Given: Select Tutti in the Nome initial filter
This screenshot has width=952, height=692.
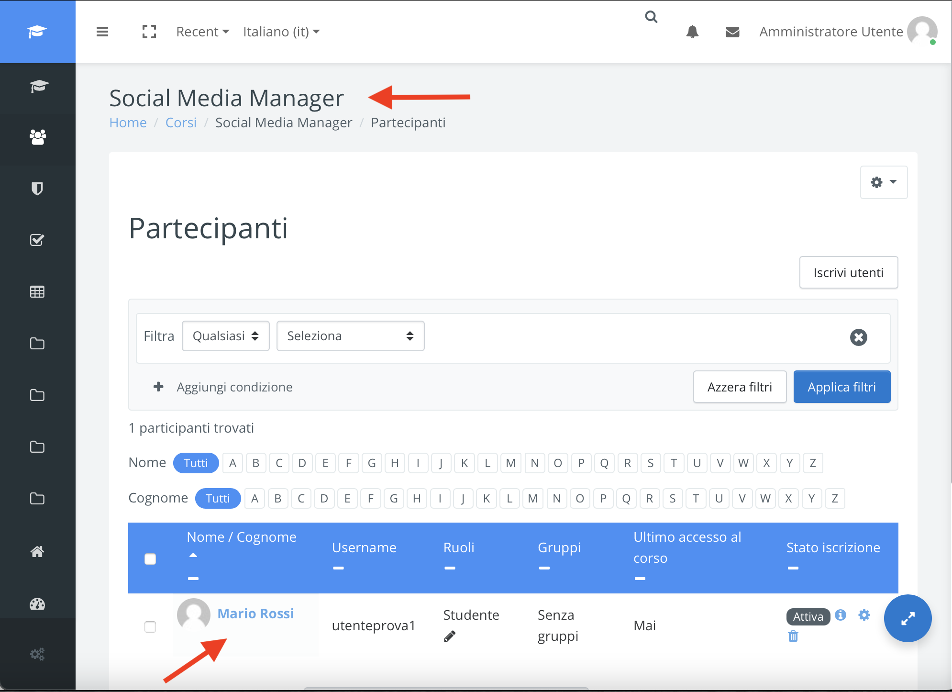Looking at the screenshot, I should click(x=196, y=463).
